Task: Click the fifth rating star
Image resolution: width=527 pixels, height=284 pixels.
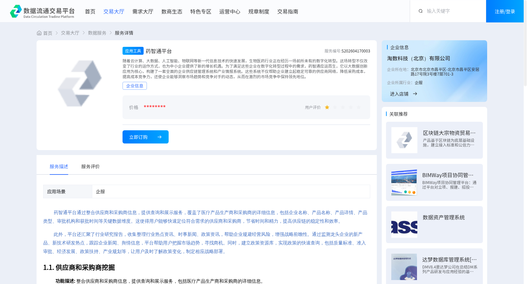Action: point(359,107)
